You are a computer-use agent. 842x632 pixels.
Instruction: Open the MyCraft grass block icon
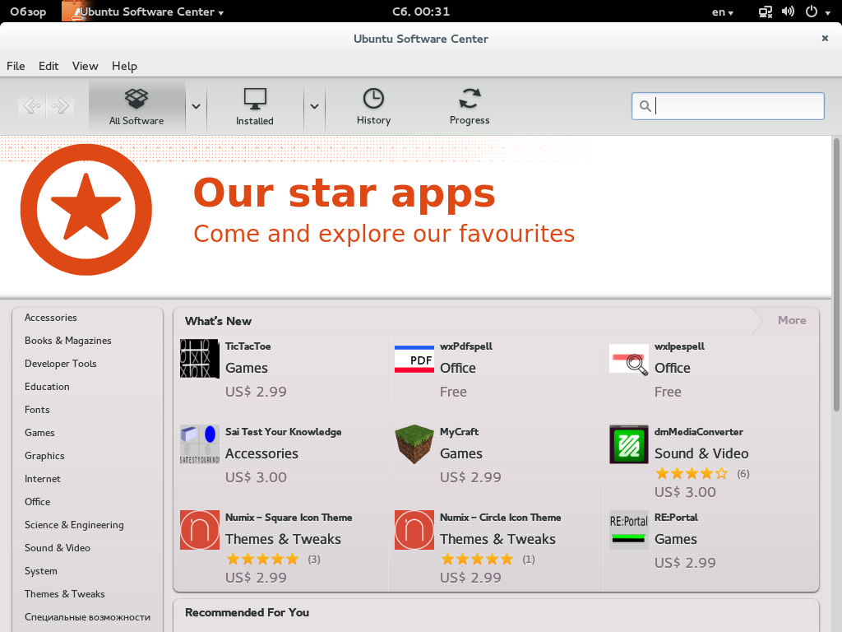pyautogui.click(x=414, y=444)
